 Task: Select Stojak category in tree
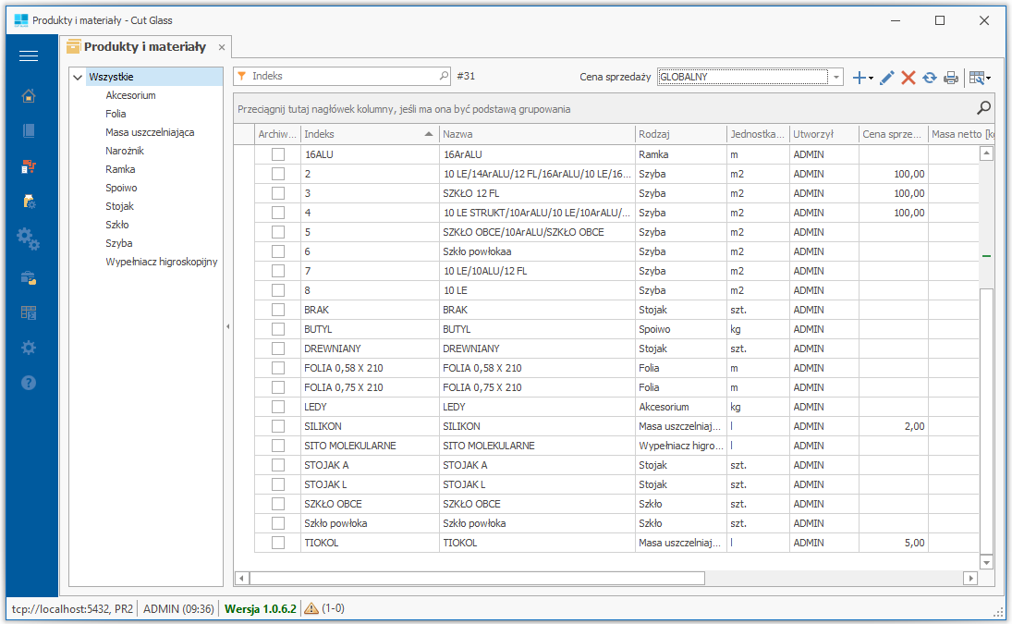pos(119,206)
